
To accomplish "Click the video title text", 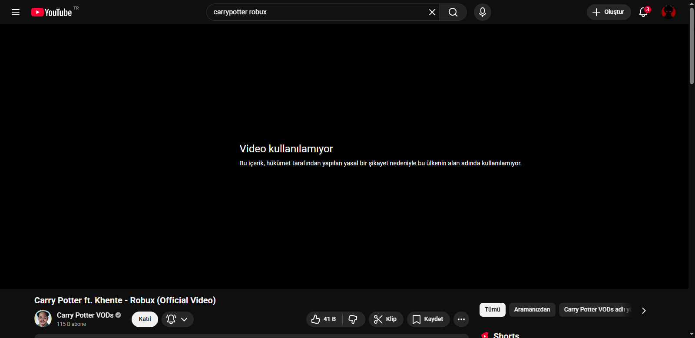I will coord(125,300).
